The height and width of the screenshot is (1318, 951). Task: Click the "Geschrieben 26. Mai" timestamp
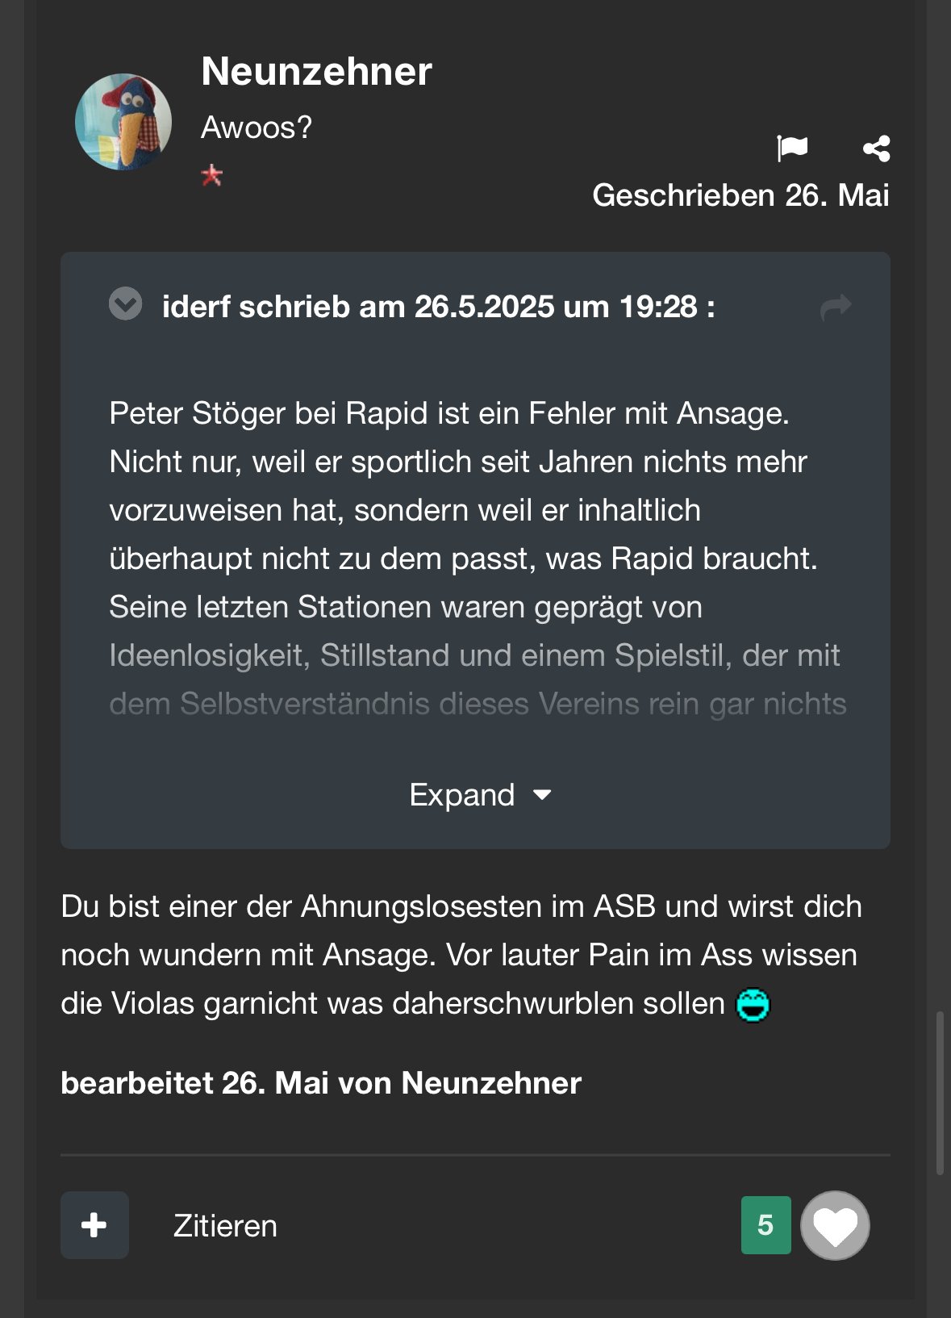click(x=740, y=195)
